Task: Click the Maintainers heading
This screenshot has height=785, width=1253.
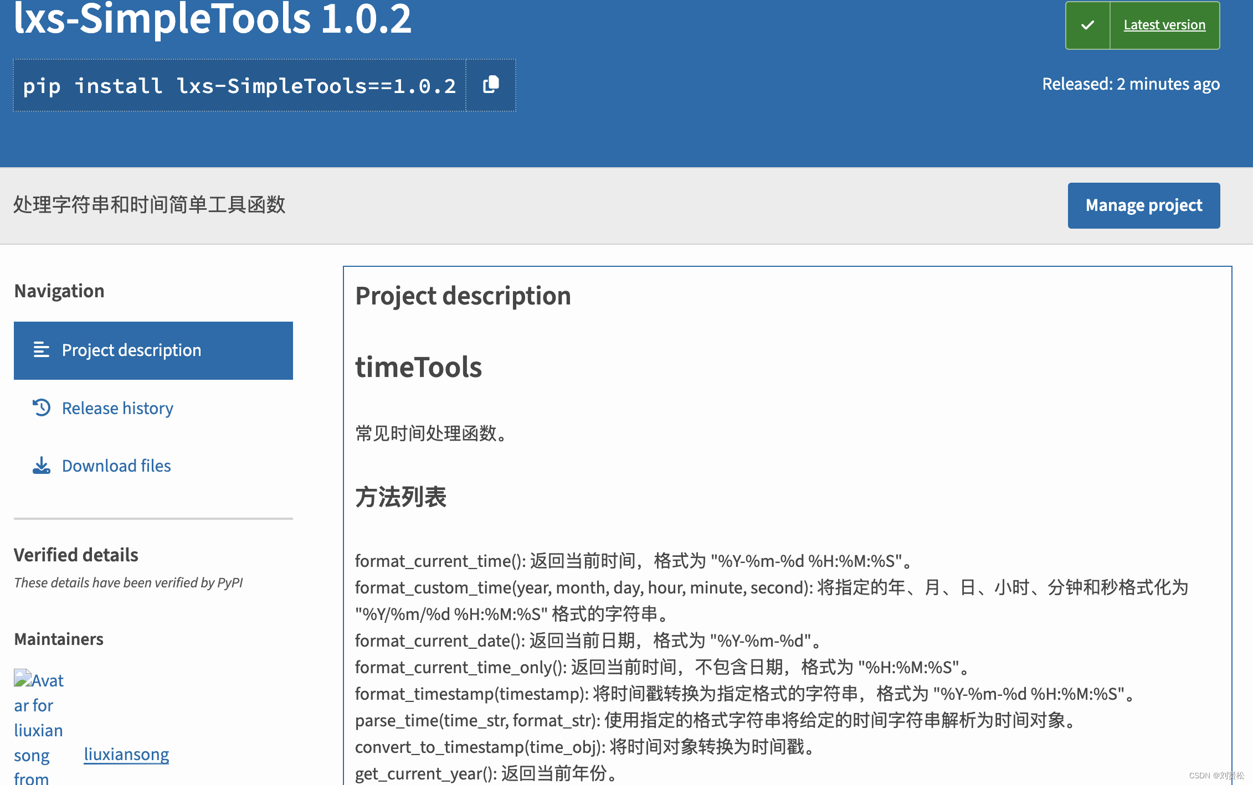Action: click(x=59, y=639)
